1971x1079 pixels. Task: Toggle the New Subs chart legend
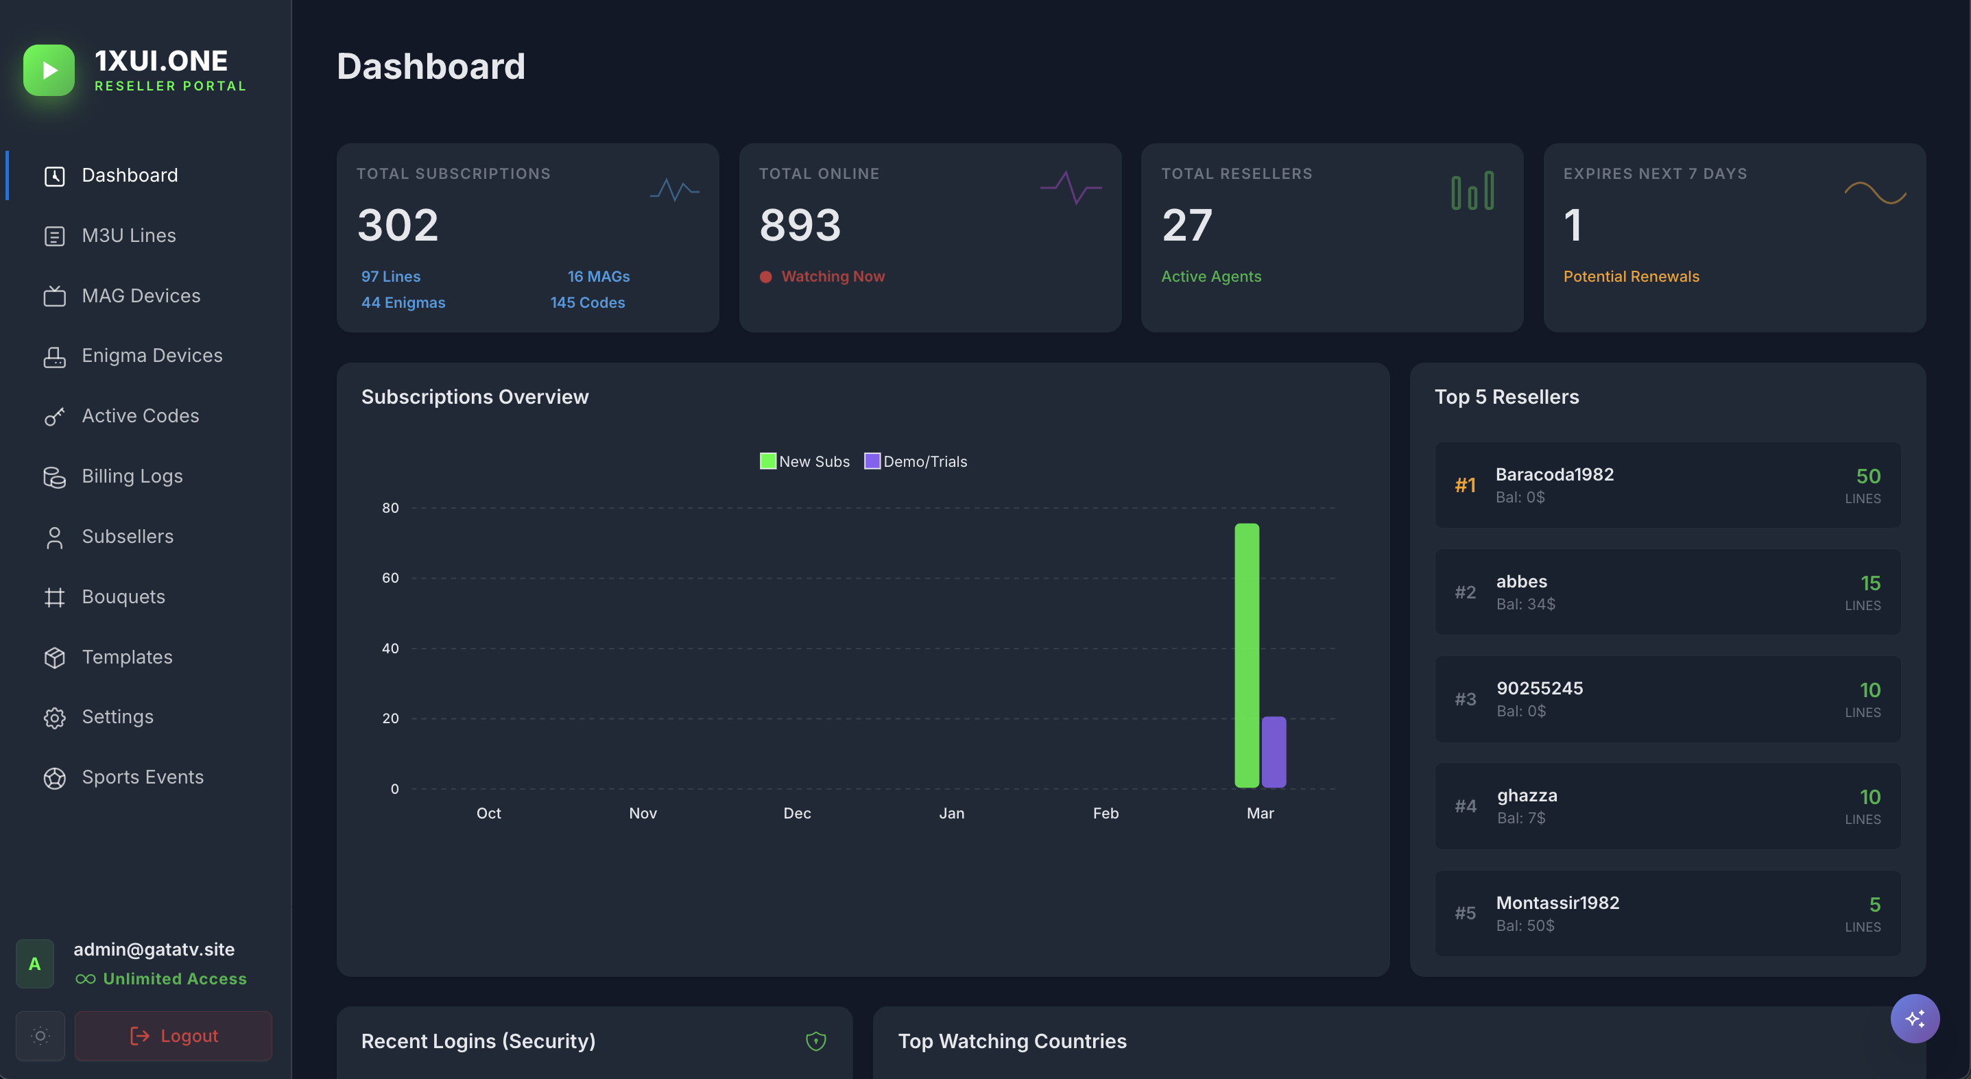pyautogui.click(x=804, y=461)
